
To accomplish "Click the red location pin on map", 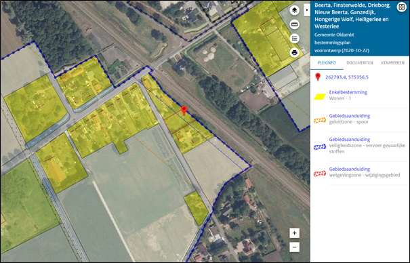I will [x=184, y=110].
